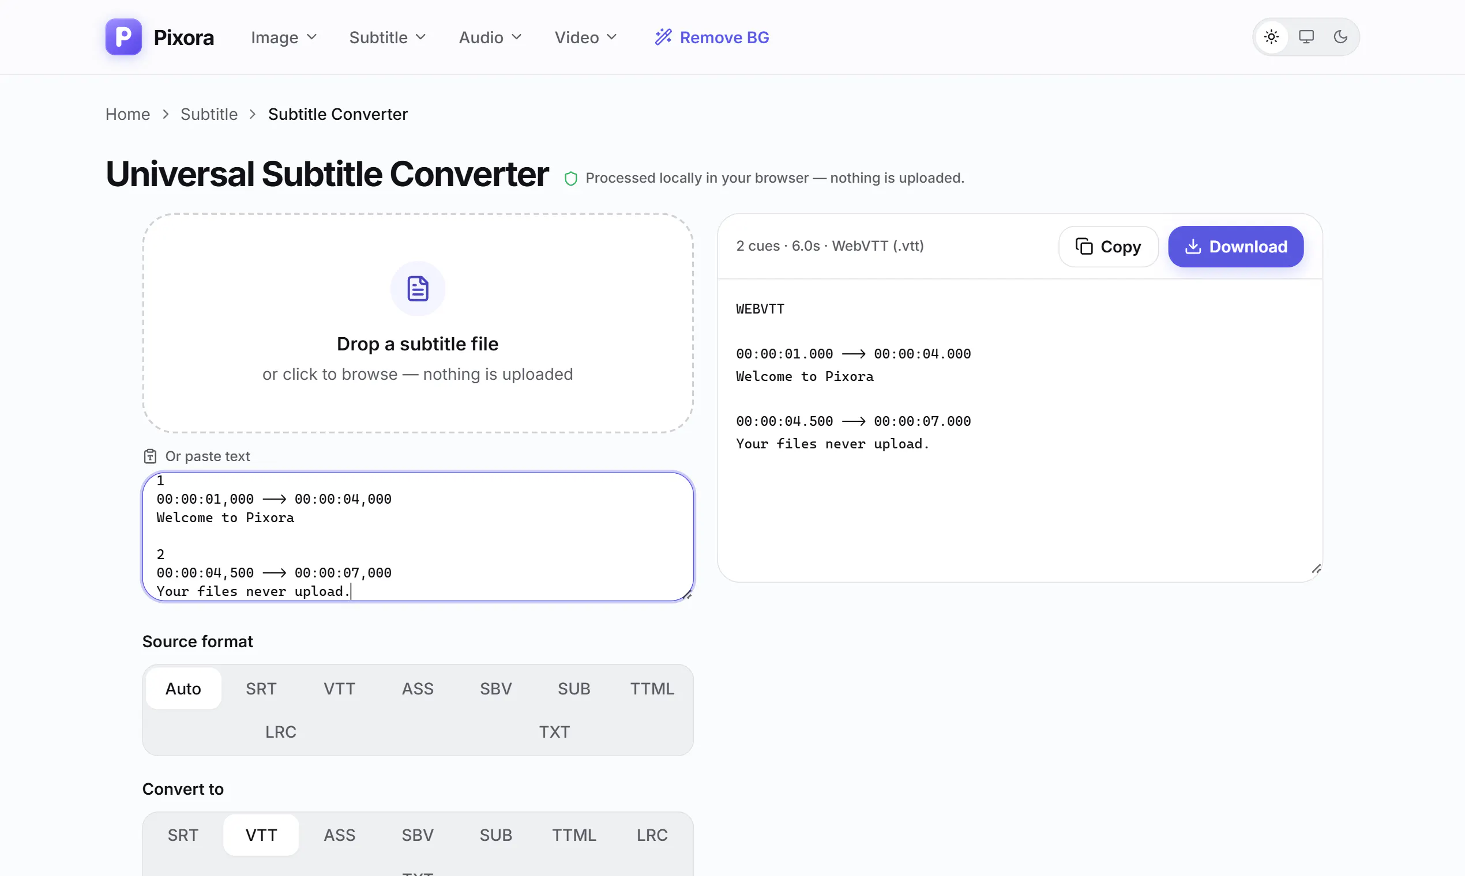
Task: Click the document icon in drop zone
Action: (x=418, y=289)
